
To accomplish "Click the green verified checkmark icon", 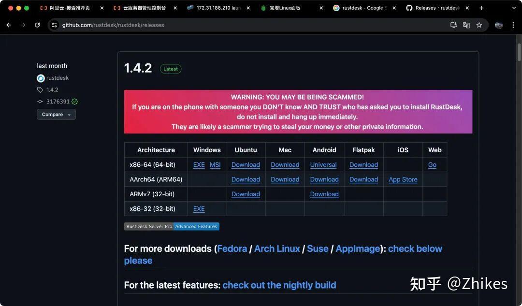I will 74,102.
